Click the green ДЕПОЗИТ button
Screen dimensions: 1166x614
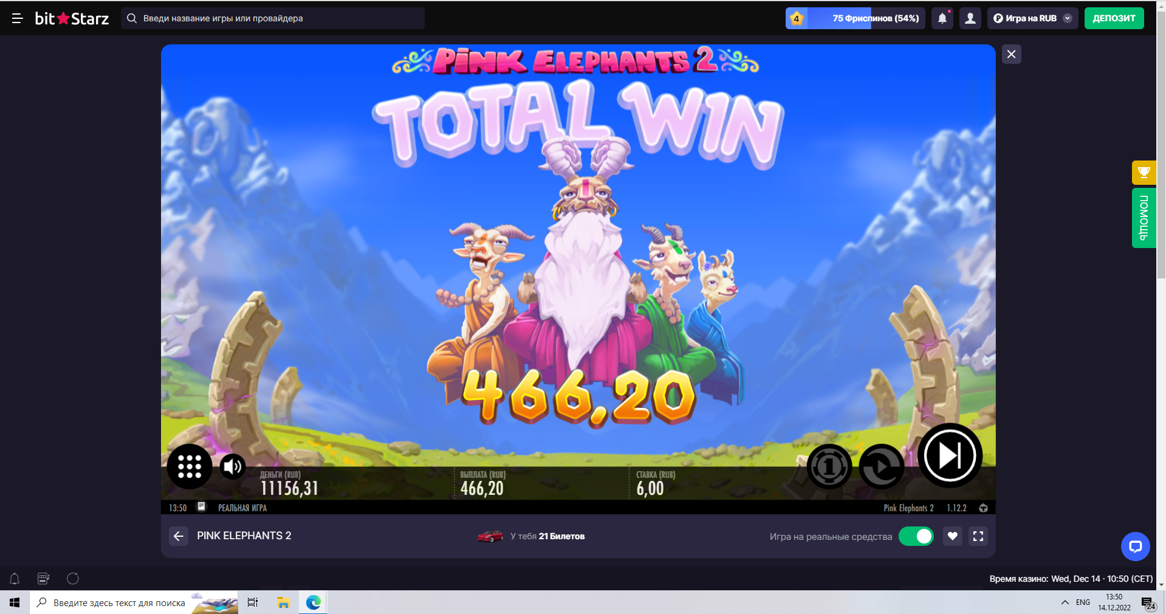point(1114,18)
